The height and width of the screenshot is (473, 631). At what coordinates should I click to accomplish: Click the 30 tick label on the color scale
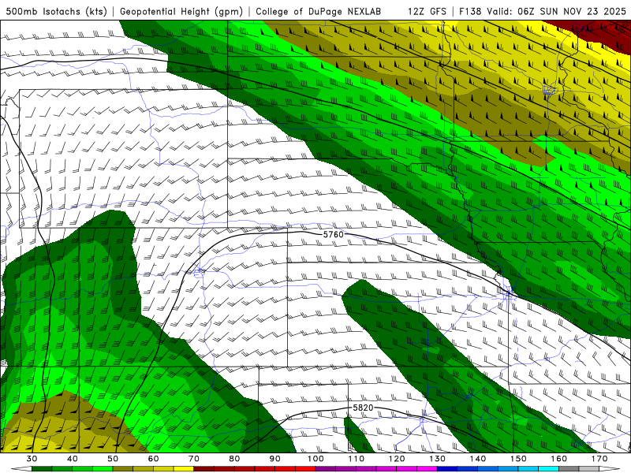(x=32, y=459)
